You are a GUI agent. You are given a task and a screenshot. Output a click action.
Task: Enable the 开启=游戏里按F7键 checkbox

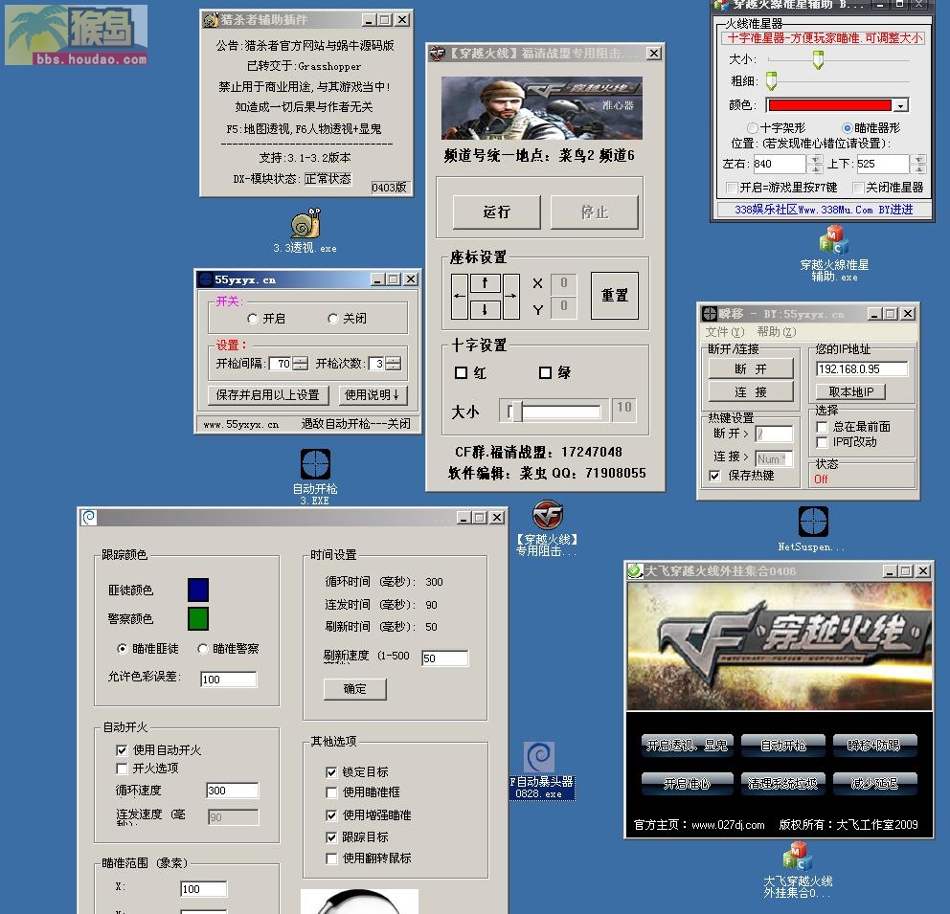point(732,188)
